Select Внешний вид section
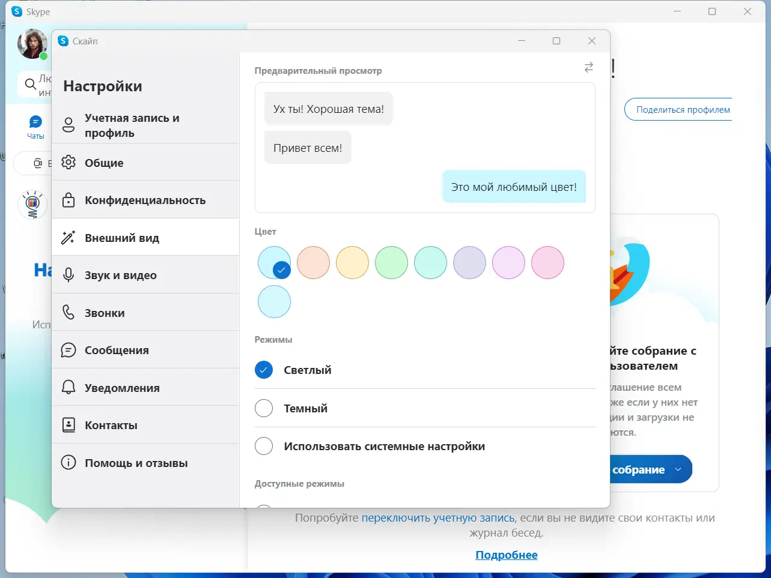 pyautogui.click(x=145, y=238)
